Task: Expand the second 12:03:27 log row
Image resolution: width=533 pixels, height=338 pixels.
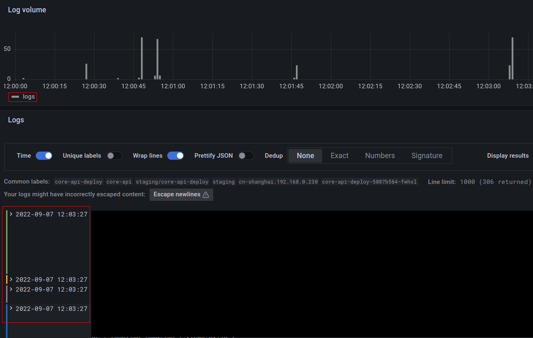Action: click(x=11, y=279)
